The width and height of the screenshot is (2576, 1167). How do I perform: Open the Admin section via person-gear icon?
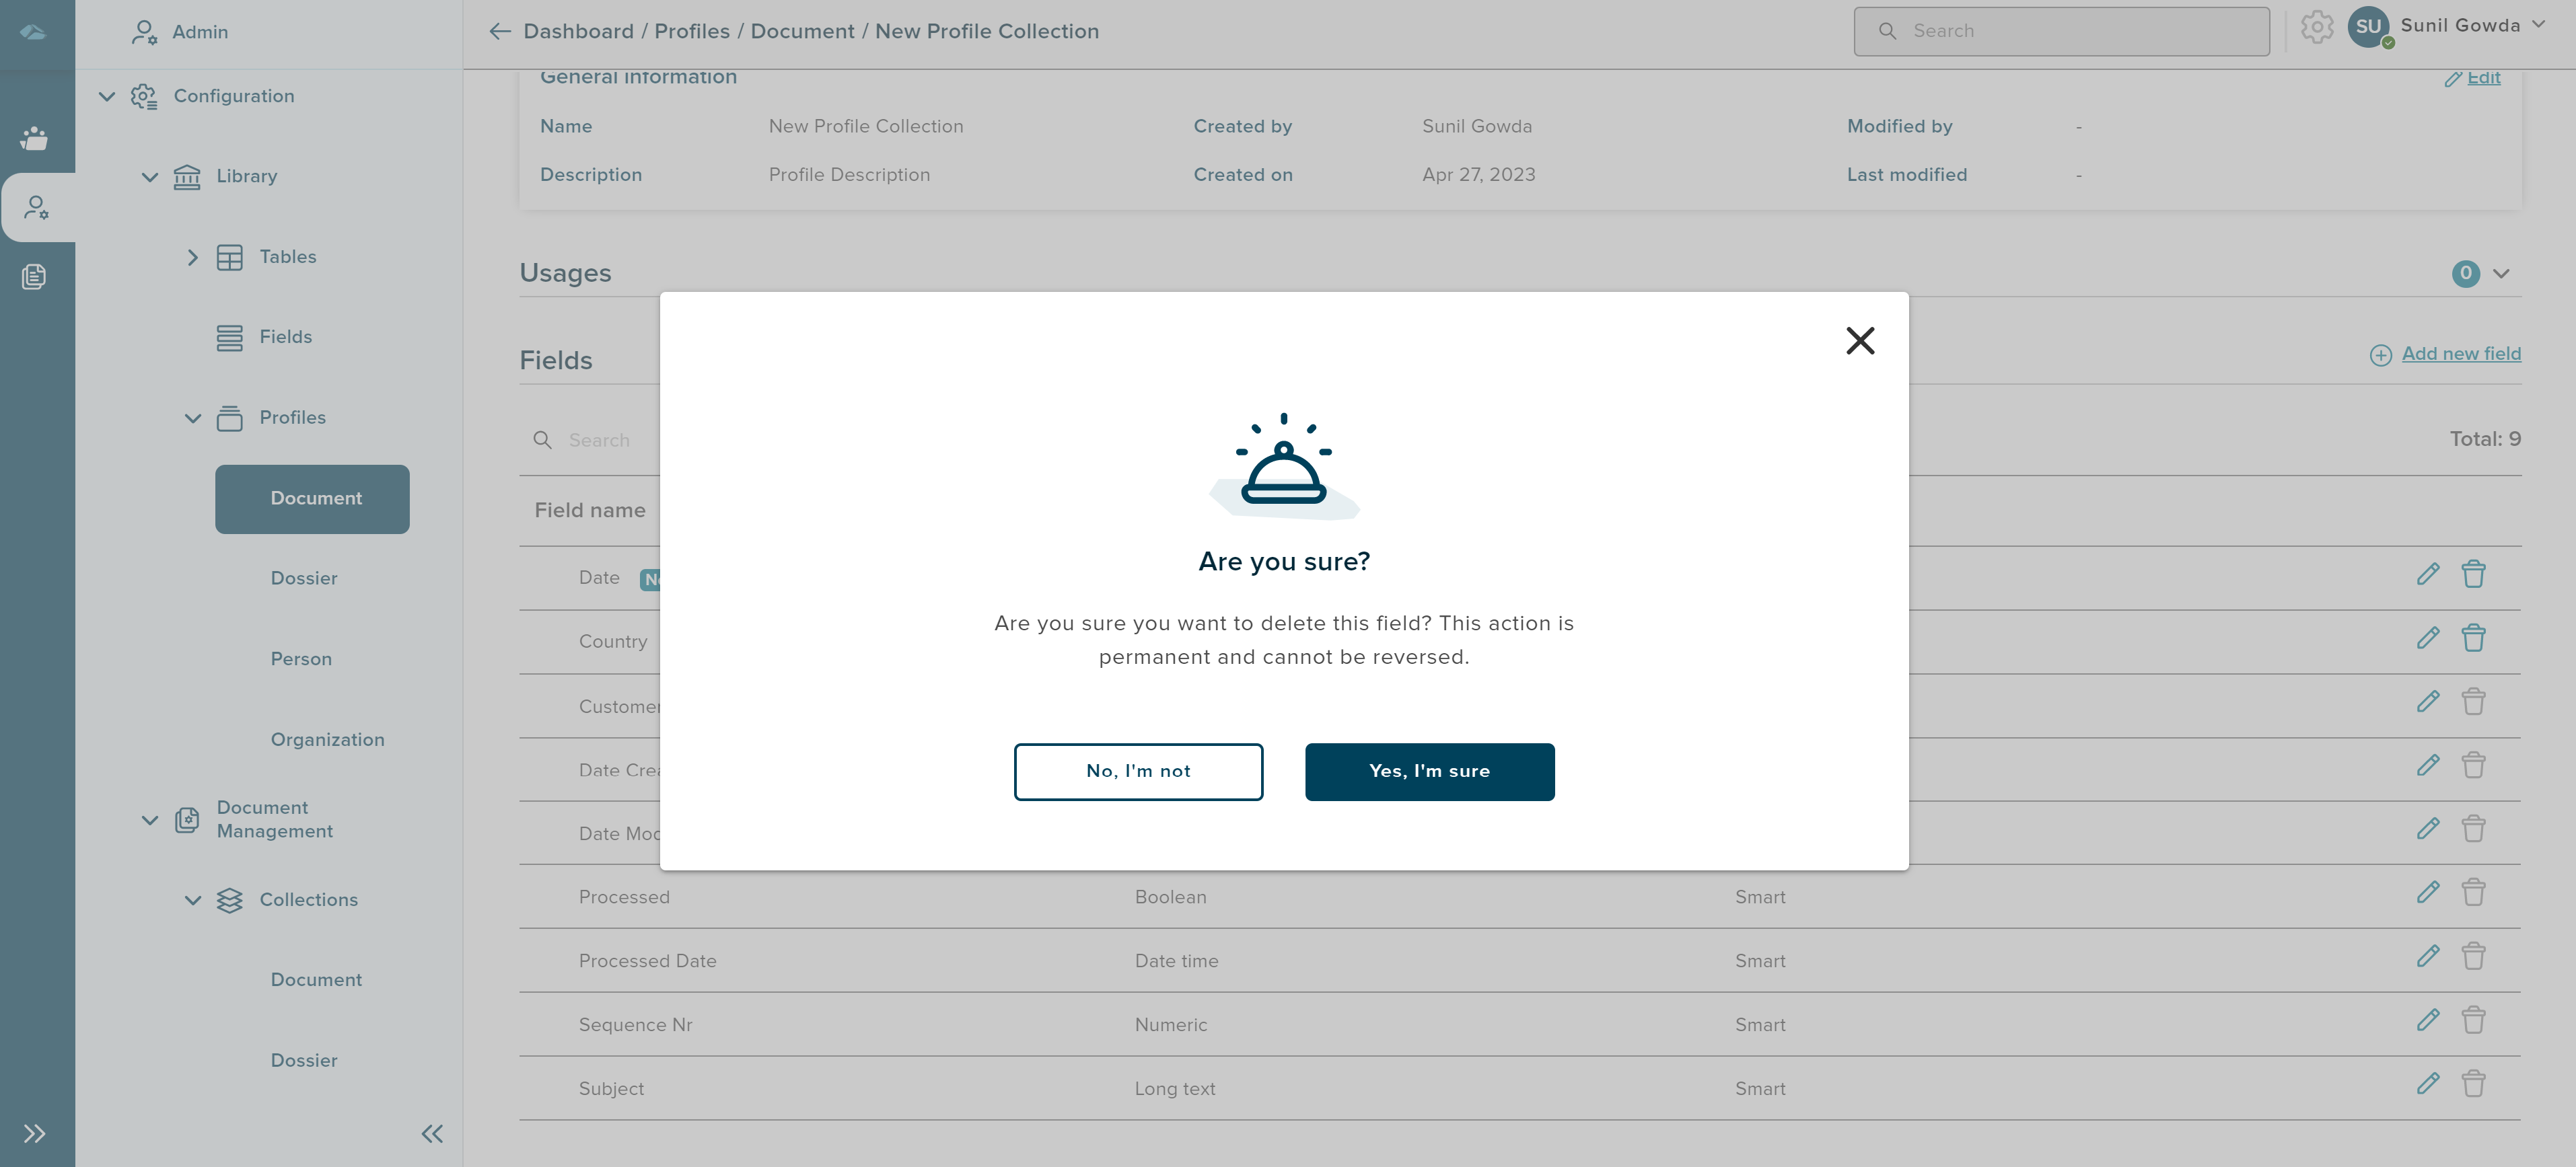pyautogui.click(x=36, y=206)
